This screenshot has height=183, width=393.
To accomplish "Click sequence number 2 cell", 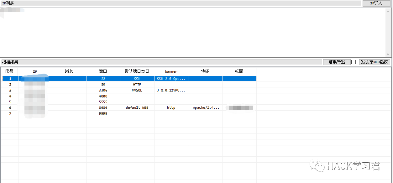I will pos(10,84).
